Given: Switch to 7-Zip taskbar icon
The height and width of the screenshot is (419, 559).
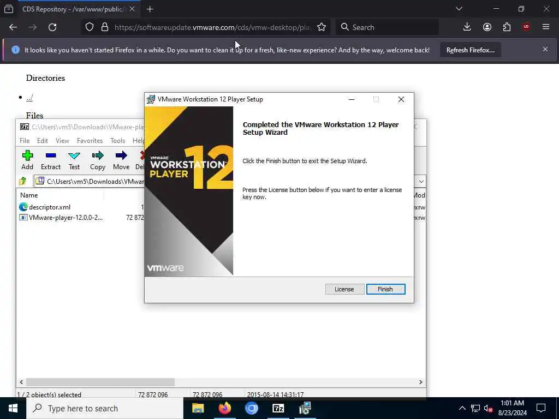Looking at the screenshot, I should pyautogui.click(x=278, y=408).
